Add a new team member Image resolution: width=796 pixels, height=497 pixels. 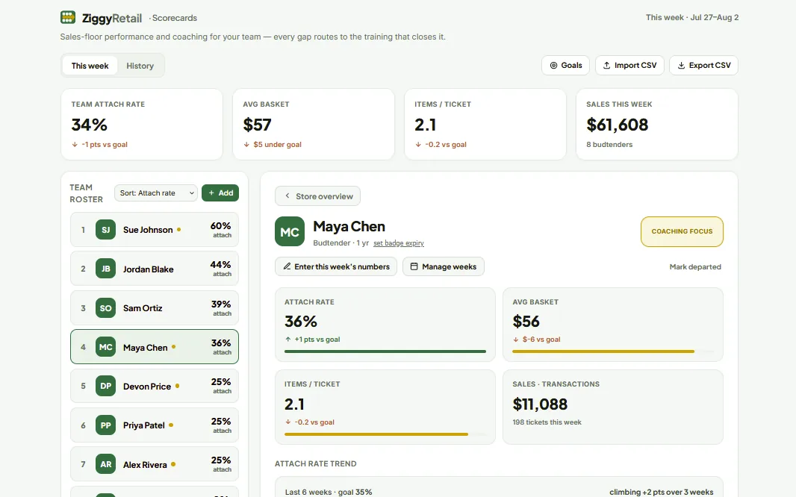point(220,193)
